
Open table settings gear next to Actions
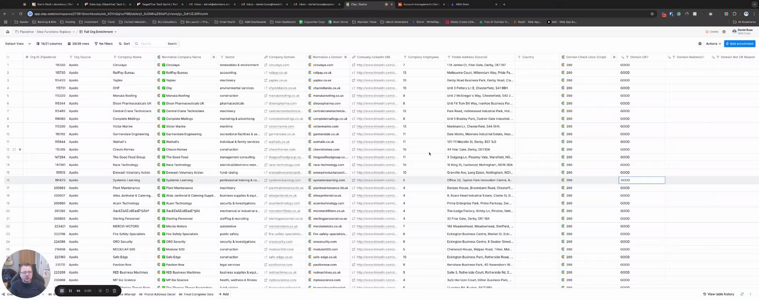(x=700, y=44)
